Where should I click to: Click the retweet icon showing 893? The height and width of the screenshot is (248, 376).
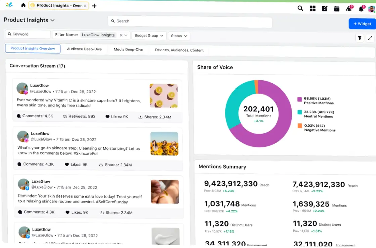point(65,116)
